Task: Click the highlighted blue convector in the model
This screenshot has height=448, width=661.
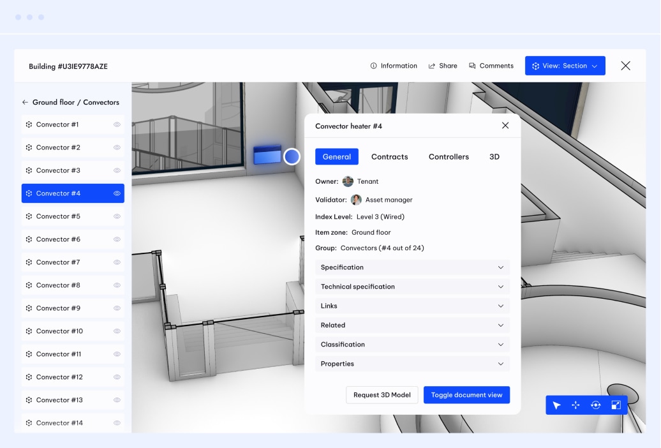Action: coord(267,155)
